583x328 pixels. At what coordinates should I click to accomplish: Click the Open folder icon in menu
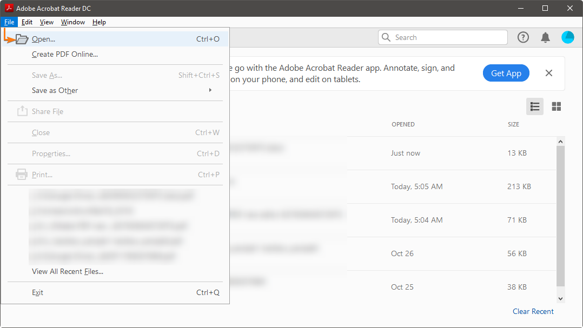tap(22, 39)
